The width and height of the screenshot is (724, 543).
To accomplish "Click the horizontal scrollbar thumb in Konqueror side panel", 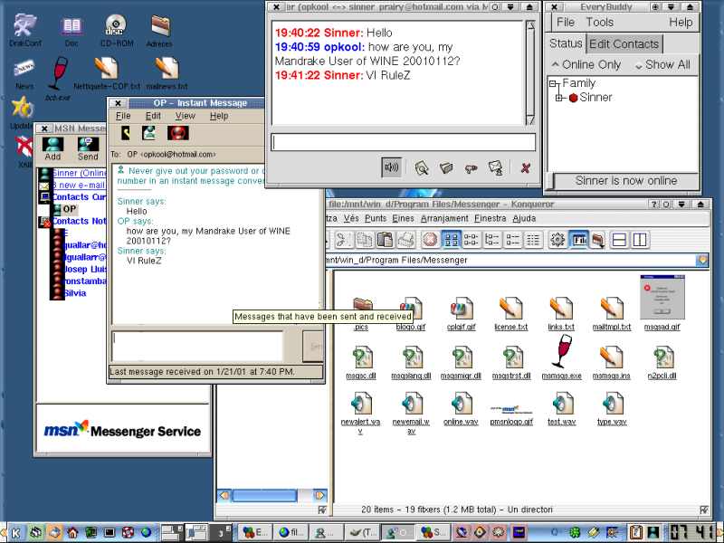I will coord(264,496).
